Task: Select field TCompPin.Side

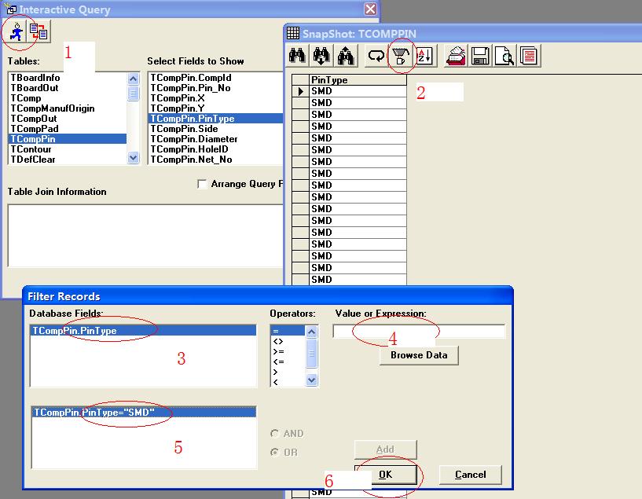Action: click(216, 129)
